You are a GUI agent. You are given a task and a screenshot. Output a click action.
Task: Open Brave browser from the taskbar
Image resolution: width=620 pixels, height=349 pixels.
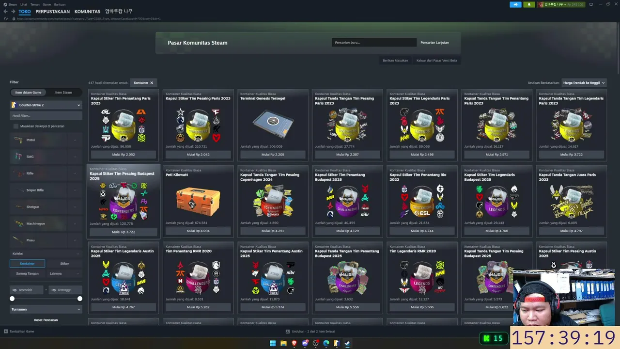(x=294, y=344)
